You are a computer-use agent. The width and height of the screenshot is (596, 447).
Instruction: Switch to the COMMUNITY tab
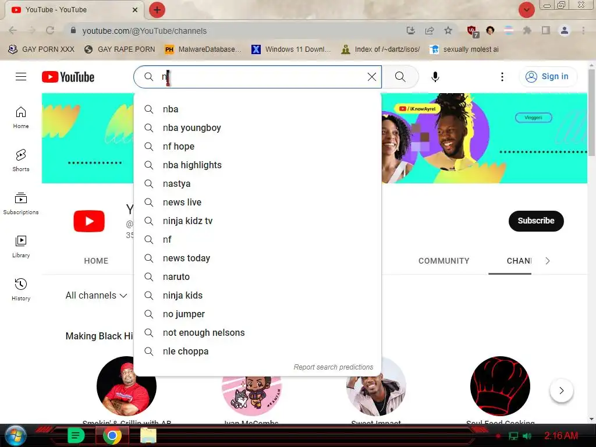click(x=444, y=261)
